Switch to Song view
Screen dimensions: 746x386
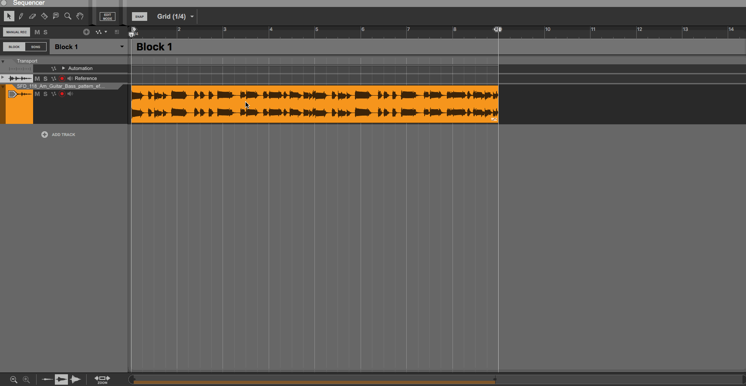pyautogui.click(x=36, y=47)
